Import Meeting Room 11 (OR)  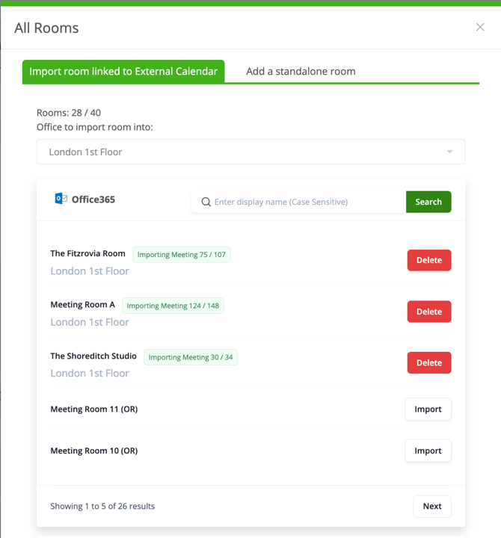tap(428, 409)
